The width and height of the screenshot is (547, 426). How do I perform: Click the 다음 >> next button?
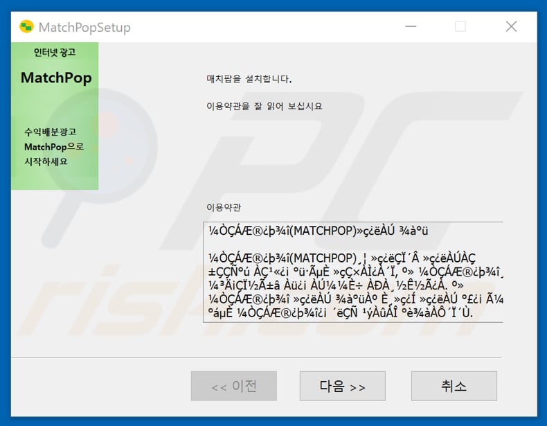[342, 386]
